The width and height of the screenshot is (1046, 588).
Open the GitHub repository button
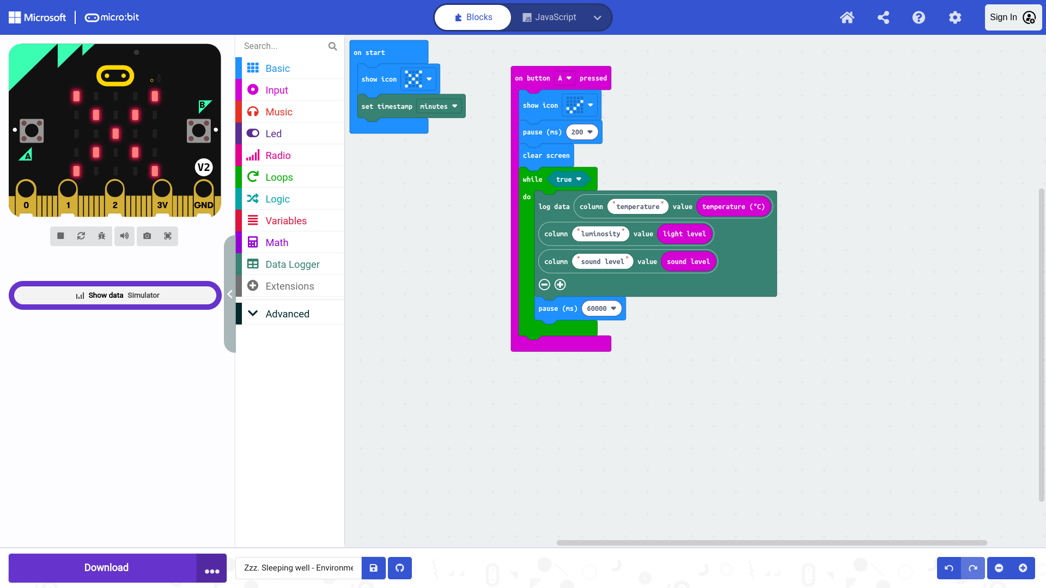coord(400,568)
